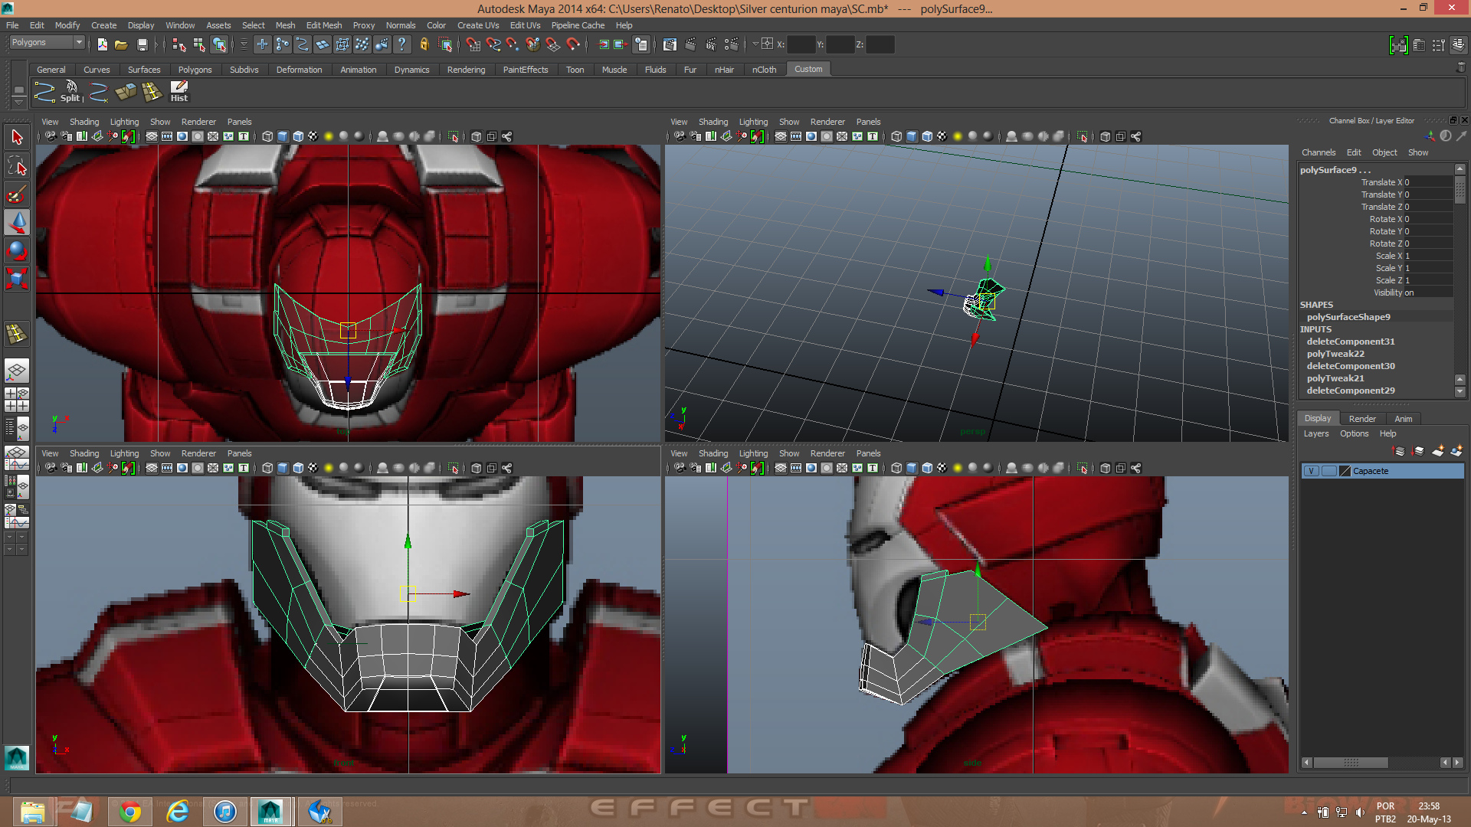Image resolution: width=1471 pixels, height=827 pixels.
Task: Open IPR render icon
Action: point(710,44)
